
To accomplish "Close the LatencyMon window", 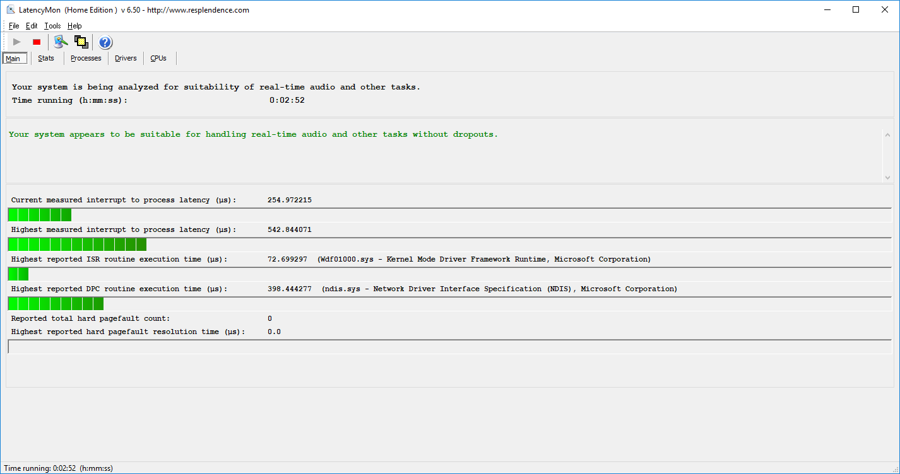I will coord(885,9).
